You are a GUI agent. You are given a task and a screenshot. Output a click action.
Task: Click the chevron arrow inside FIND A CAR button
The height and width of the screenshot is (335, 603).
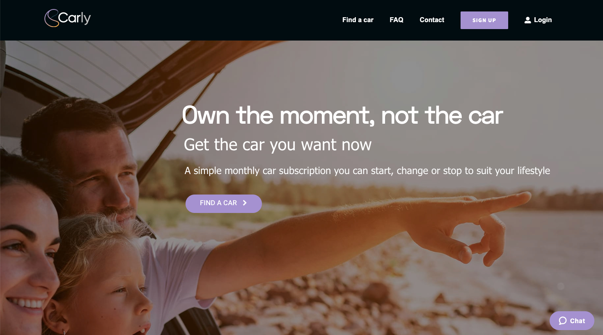coord(245,203)
